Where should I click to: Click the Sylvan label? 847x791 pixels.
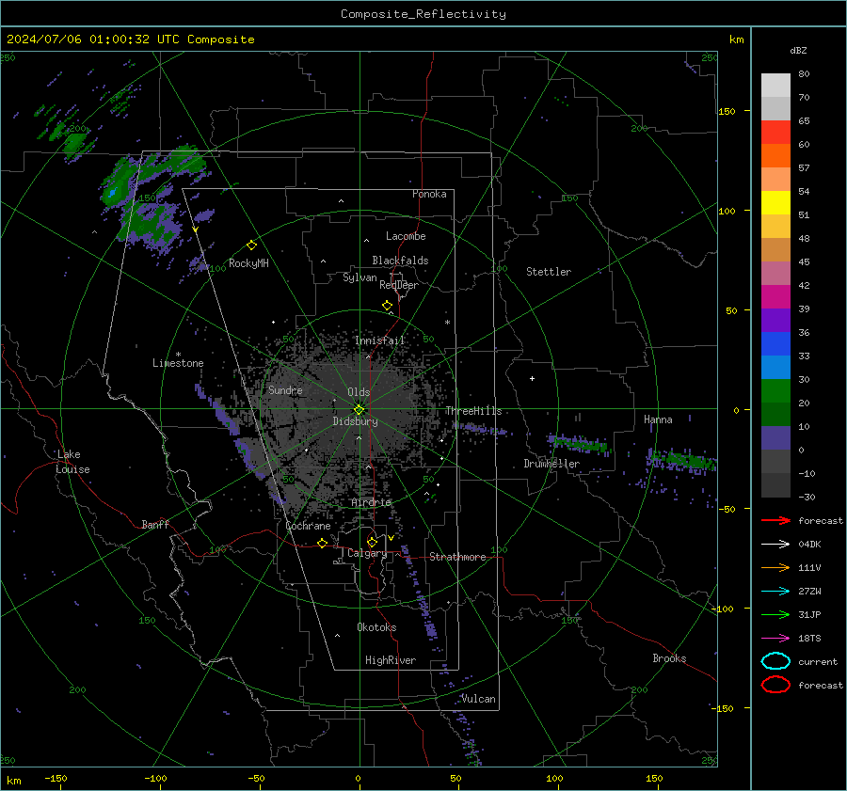(x=360, y=277)
